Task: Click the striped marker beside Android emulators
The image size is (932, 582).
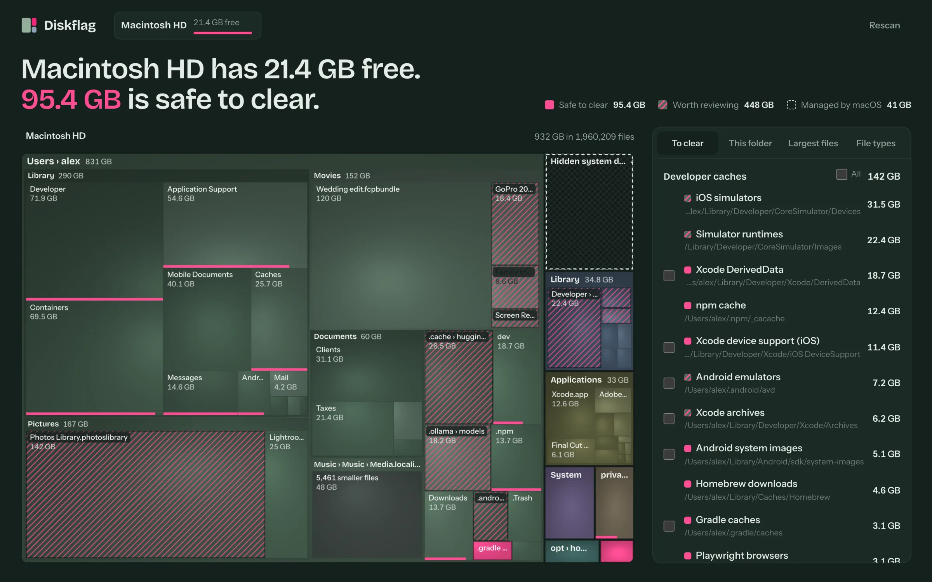Action: click(688, 377)
